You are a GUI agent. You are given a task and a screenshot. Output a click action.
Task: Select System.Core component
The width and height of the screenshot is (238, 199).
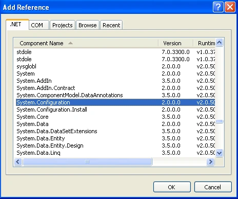(x=115, y=117)
